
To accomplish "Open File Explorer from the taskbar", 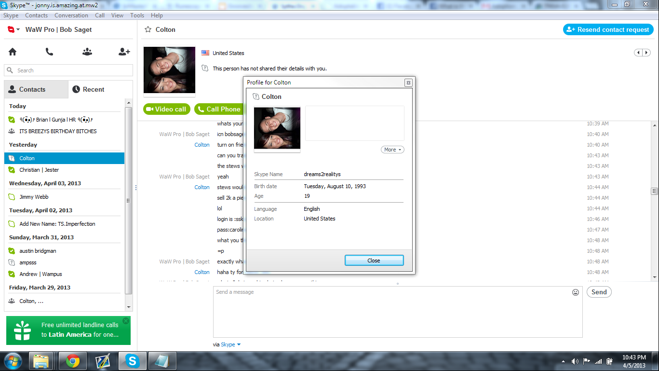I will [41, 361].
